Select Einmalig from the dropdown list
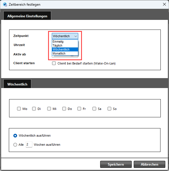169x171 pixels. (x=65, y=41)
